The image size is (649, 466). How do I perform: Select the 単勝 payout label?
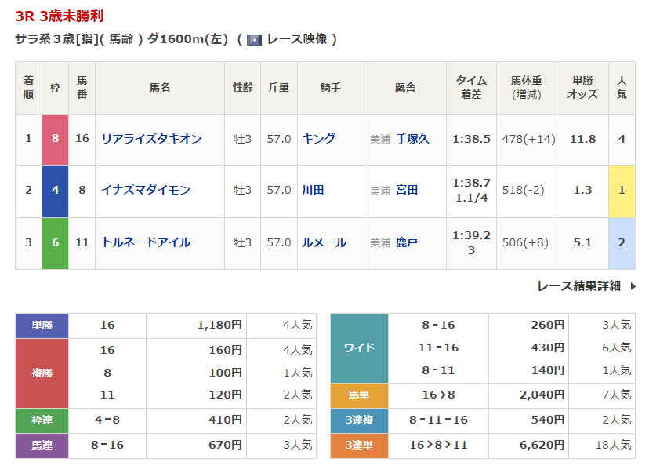(42, 326)
